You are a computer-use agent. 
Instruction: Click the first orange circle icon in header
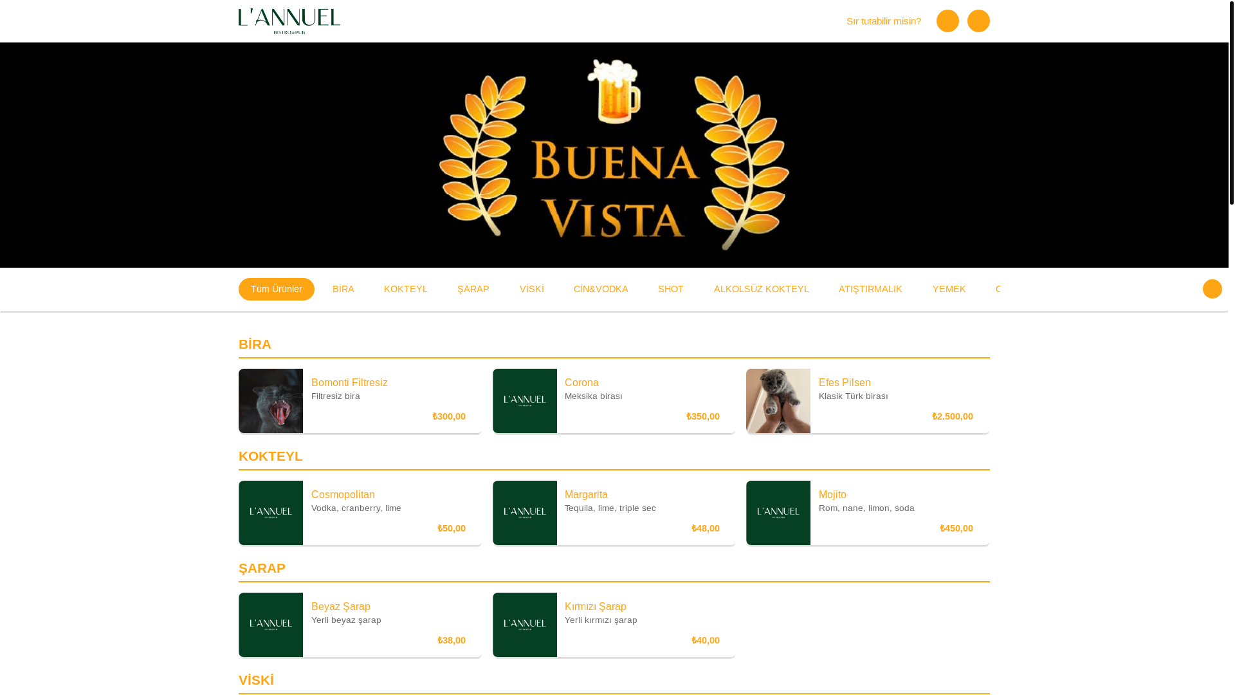click(947, 21)
